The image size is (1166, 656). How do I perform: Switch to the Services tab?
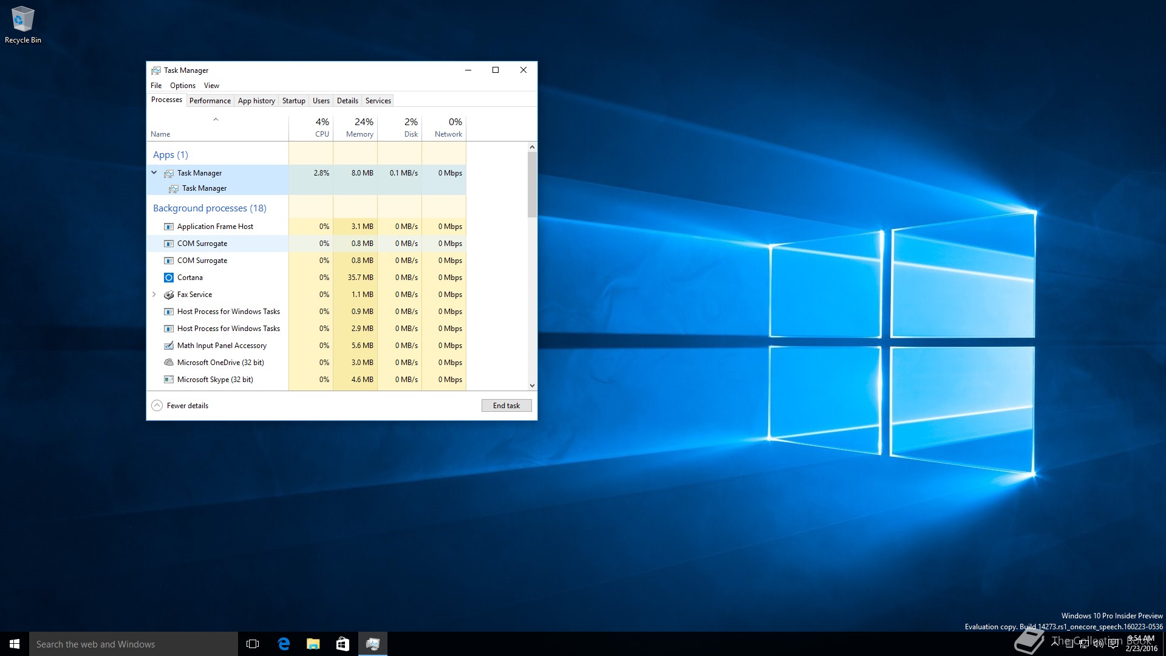tap(378, 101)
